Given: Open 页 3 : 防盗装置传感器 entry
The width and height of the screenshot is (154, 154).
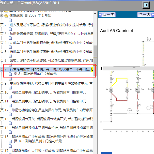Looking at the screenshot, I should [47, 34].
